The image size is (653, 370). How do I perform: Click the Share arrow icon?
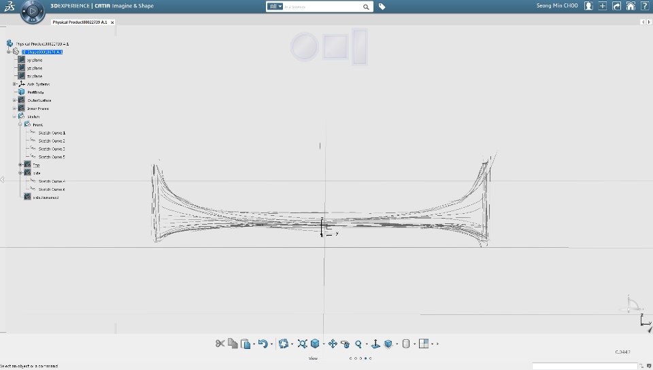(x=617, y=6)
